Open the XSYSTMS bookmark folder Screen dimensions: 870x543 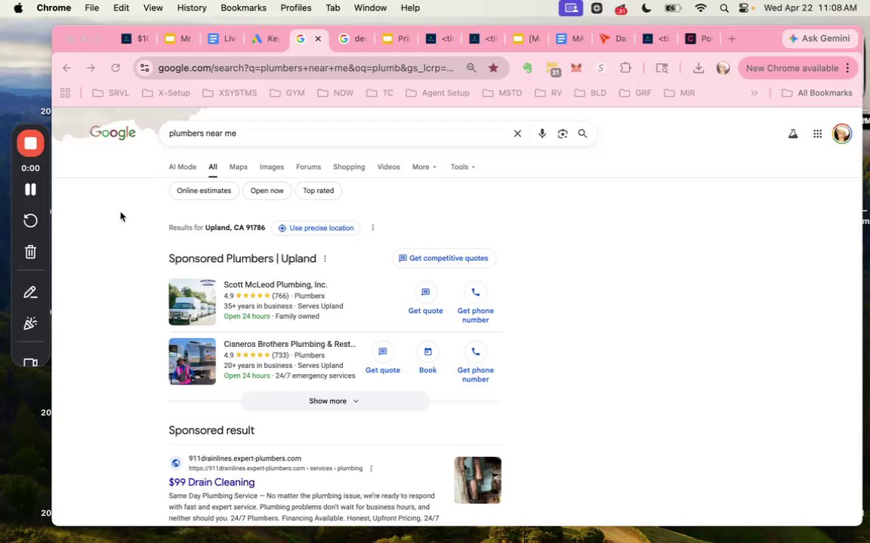pyautogui.click(x=230, y=93)
